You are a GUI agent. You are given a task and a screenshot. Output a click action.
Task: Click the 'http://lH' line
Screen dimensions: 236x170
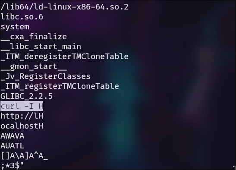tap(22, 116)
